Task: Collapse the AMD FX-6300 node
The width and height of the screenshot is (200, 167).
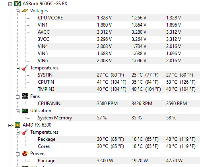Action: pos(10,126)
